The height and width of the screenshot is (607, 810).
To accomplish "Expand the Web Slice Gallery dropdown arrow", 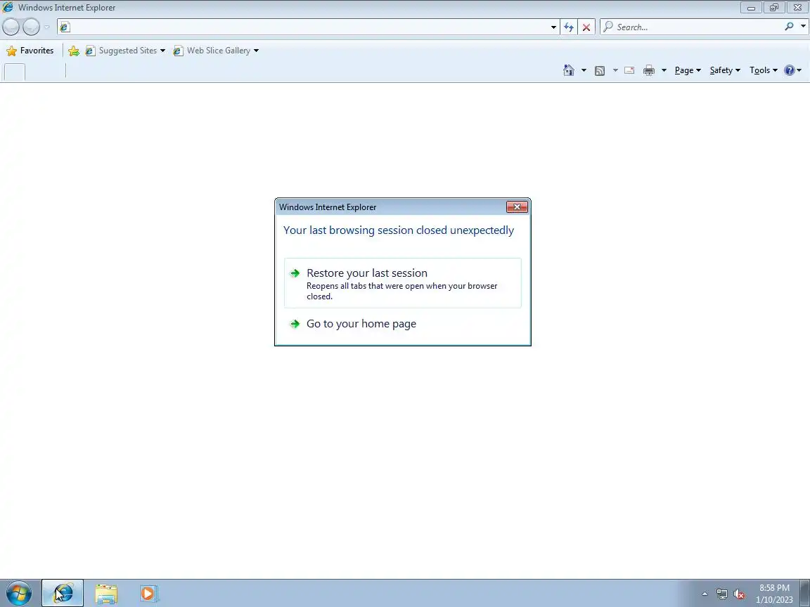I will pyautogui.click(x=256, y=51).
